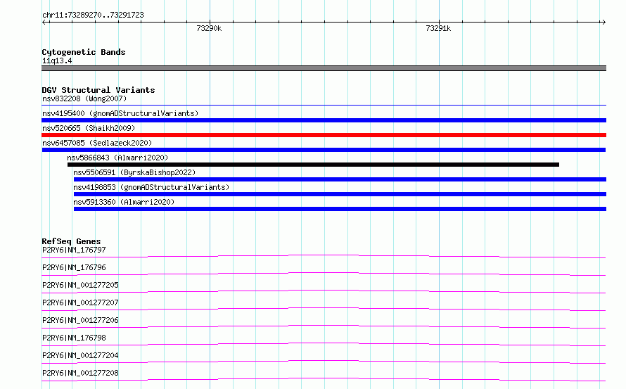Click the 73291k ruler tick label
Image resolution: width=626 pixels, height=389 pixels.
(x=438, y=28)
